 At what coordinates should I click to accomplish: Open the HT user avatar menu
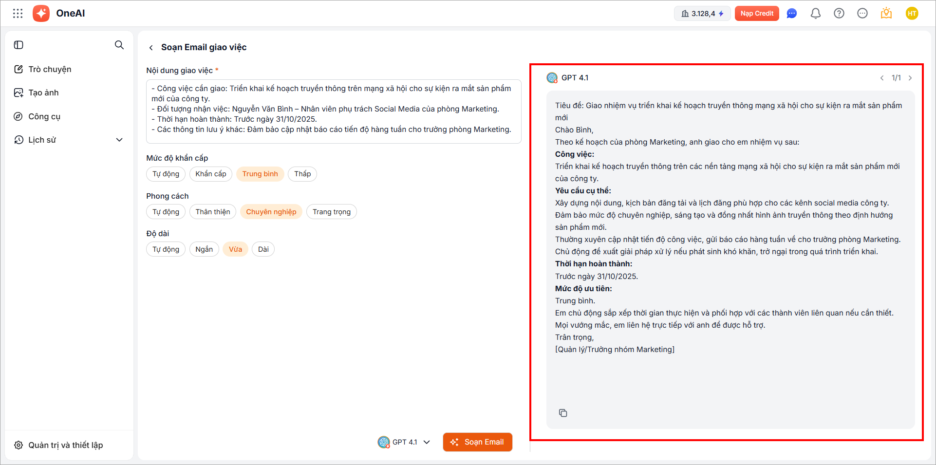(x=912, y=14)
